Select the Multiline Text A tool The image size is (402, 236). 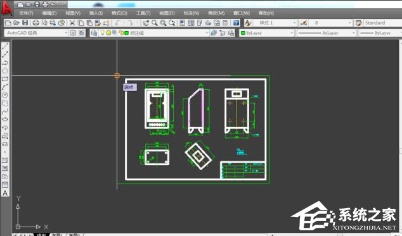5,193
